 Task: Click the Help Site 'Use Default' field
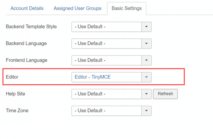(x=106, y=94)
